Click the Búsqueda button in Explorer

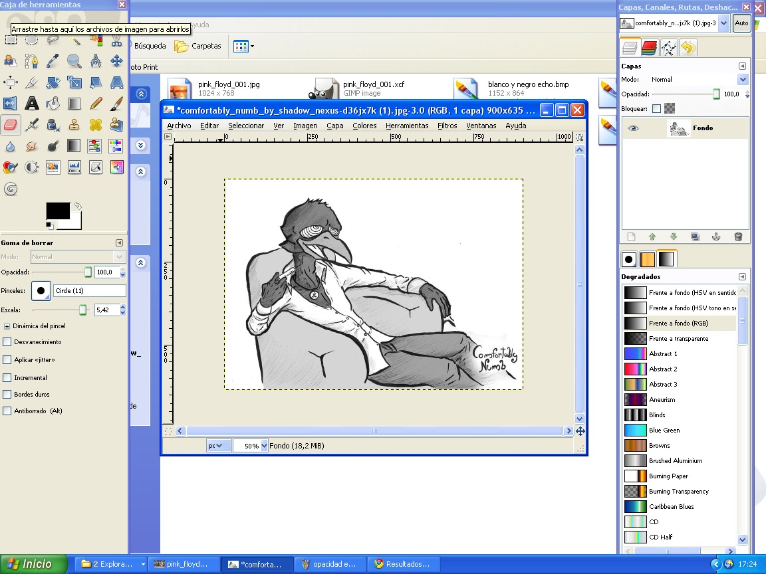(150, 46)
